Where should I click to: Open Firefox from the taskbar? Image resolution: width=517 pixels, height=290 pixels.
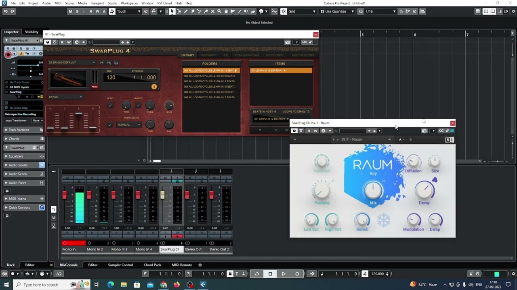point(177,285)
